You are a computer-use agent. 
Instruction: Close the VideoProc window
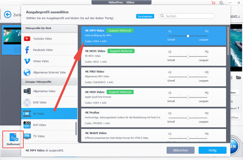point(239,3)
